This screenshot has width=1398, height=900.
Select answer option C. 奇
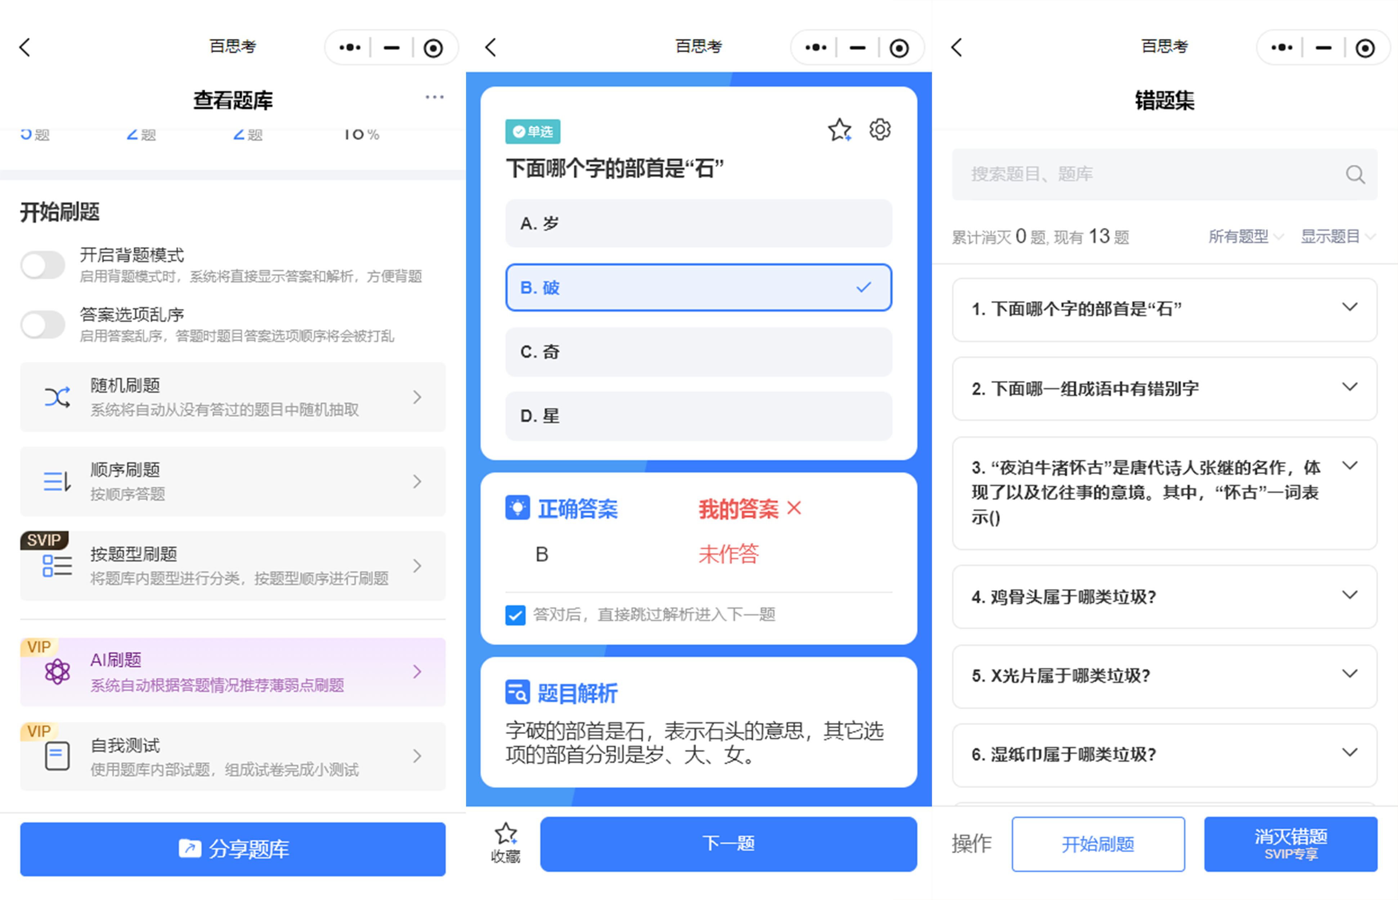[x=698, y=352]
